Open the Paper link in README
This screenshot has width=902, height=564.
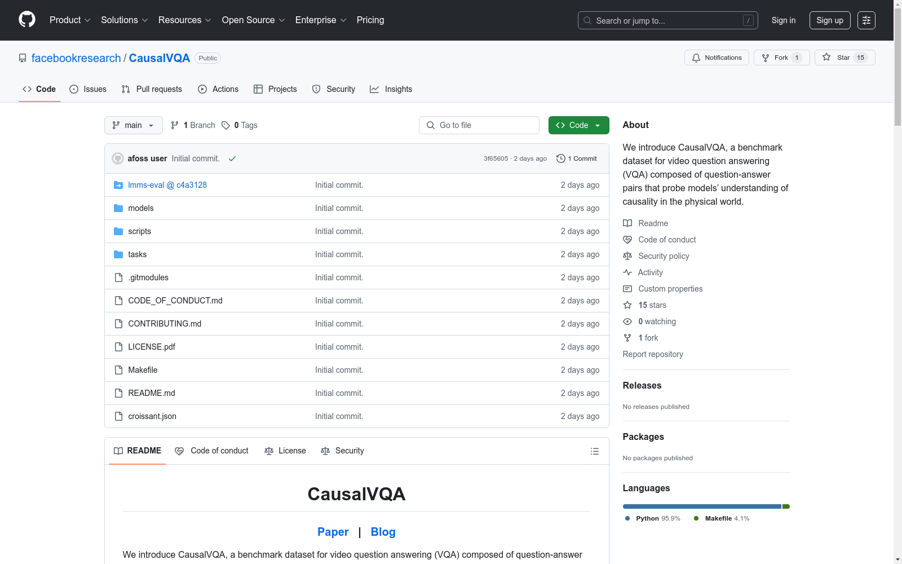pos(333,532)
